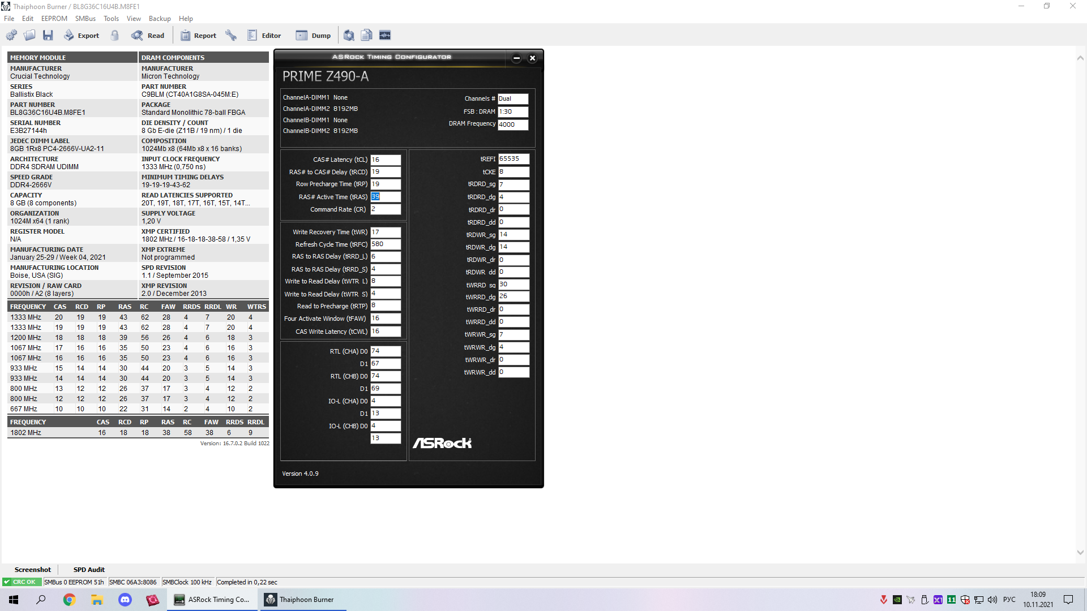This screenshot has height=611, width=1087.
Task: Click the copy pages toolbar icon
Action: (x=367, y=35)
